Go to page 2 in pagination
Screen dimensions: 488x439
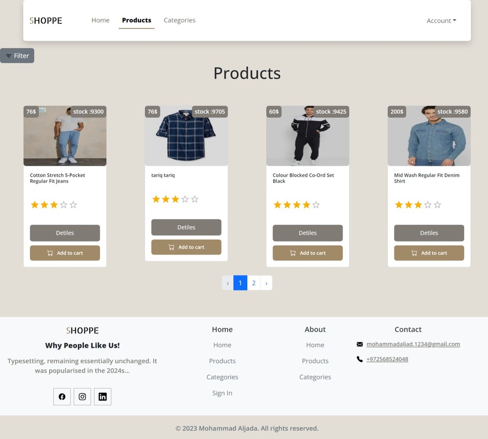pos(254,283)
